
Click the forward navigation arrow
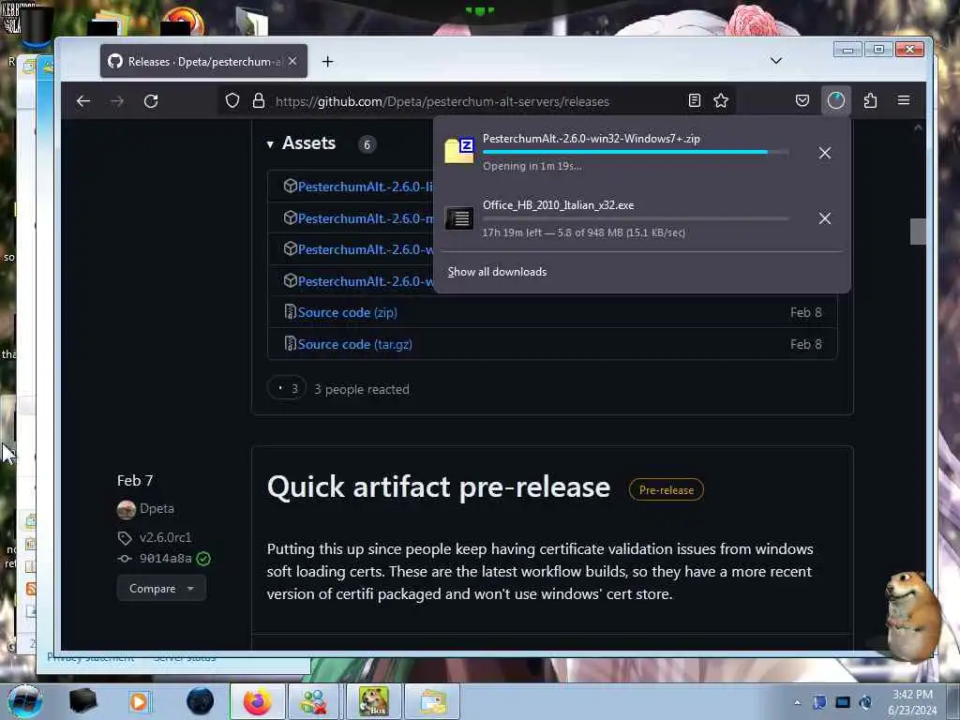(x=117, y=101)
